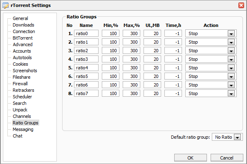This screenshot has height=164, width=247.
Task: Close the rTorrent Settings dialog
Action: (241, 5)
